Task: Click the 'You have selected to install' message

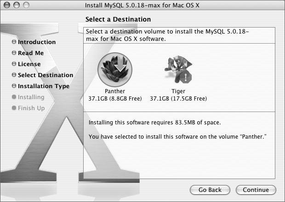Action: [177, 137]
